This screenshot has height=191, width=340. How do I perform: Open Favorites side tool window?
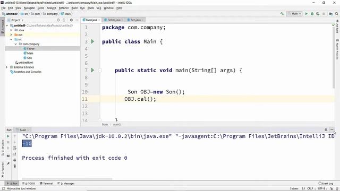click(3, 169)
